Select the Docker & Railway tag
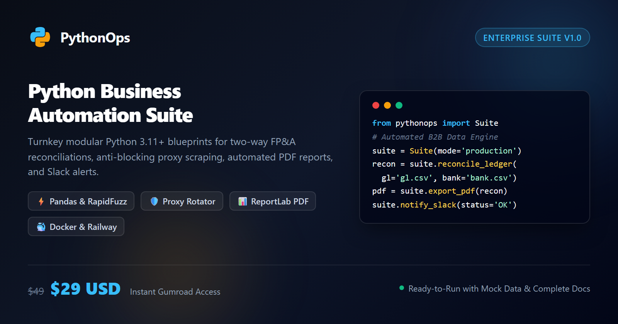Screen dimensions: 618x324 pyautogui.click(x=76, y=226)
